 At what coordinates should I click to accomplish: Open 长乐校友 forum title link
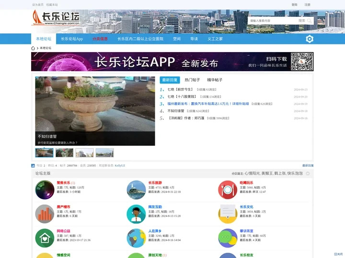(246, 255)
